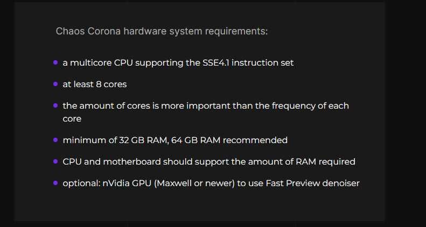Click the words 'frequency of each'
Viewport: 426px width, 227px height.
pyautogui.click(x=310, y=106)
